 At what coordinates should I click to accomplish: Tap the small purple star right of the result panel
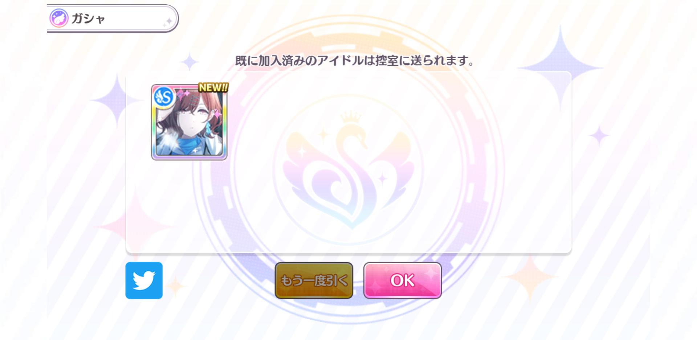tap(599, 136)
